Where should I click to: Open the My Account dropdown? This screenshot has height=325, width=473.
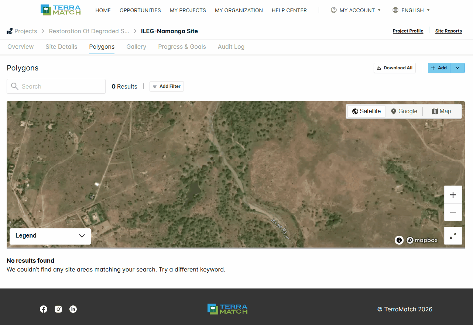(x=356, y=10)
